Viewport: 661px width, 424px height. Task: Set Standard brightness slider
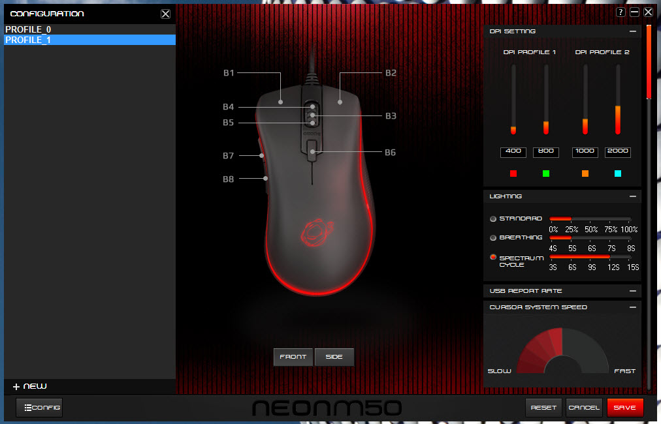pos(590,219)
